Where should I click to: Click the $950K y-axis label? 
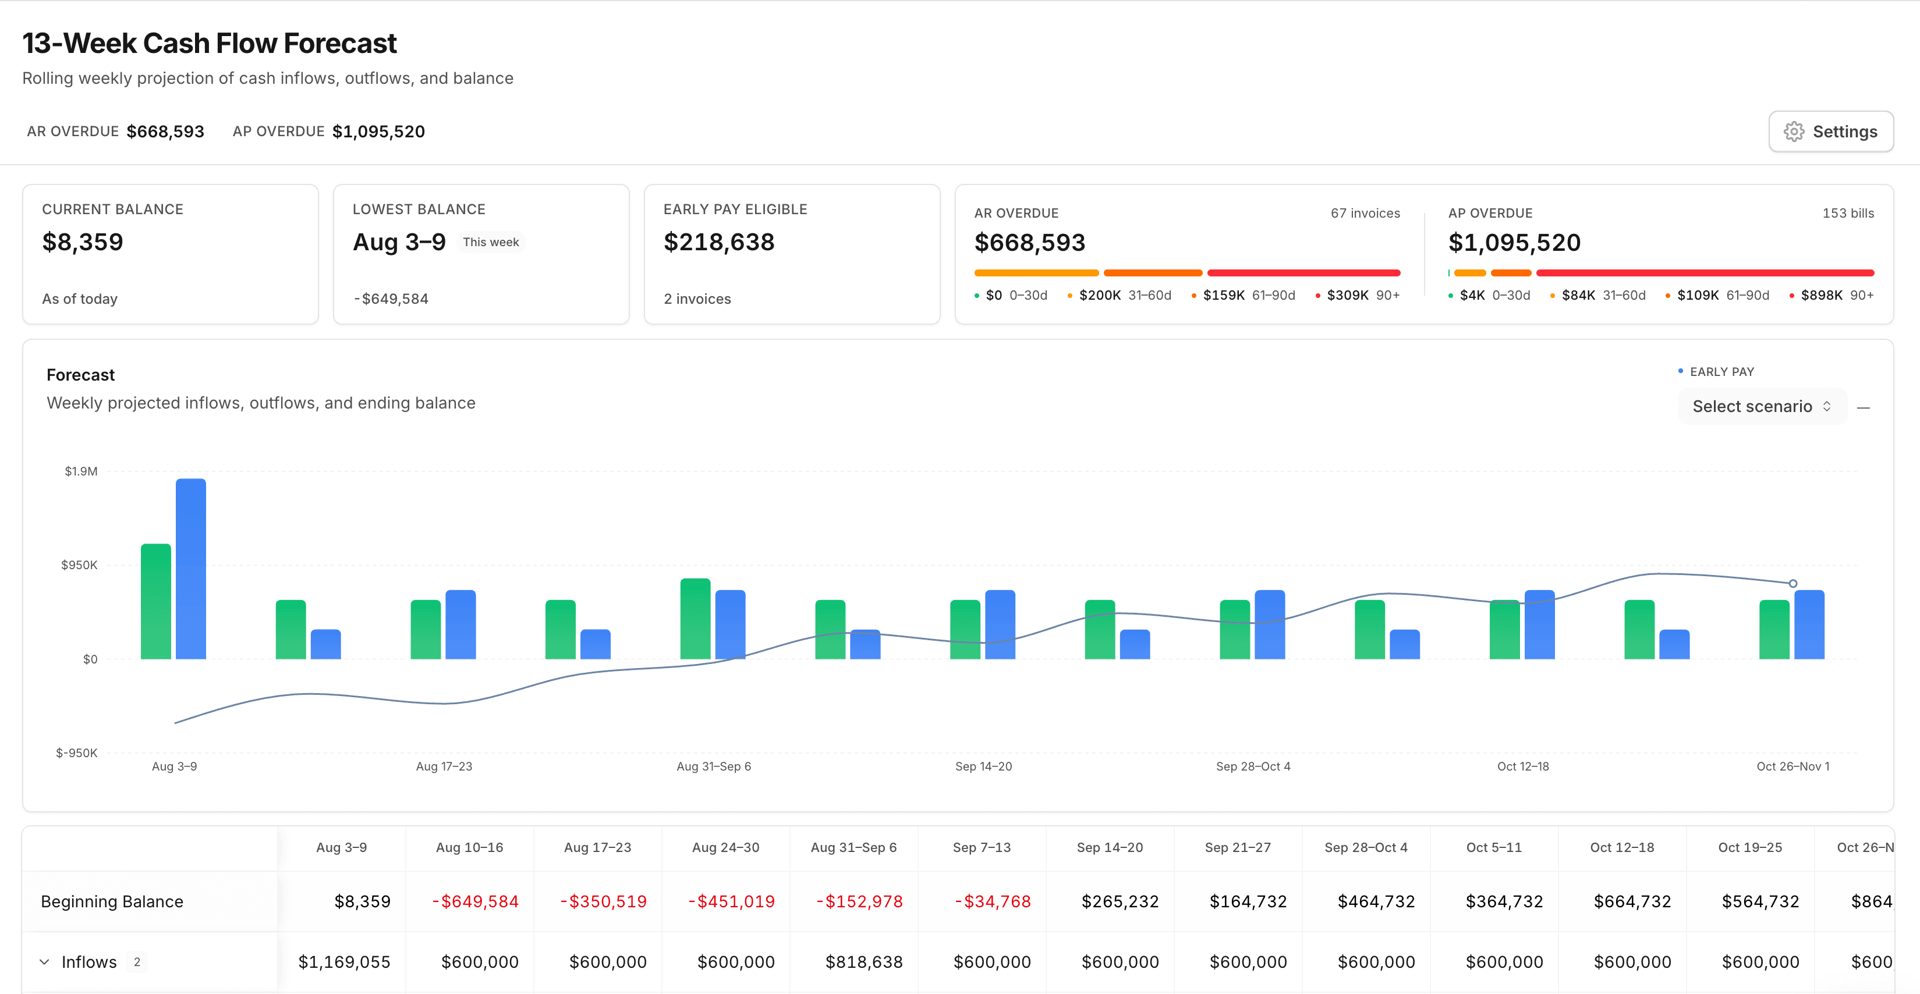coord(79,565)
